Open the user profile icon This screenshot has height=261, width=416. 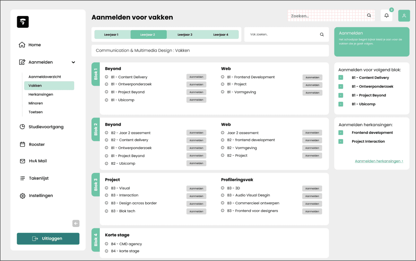pyautogui.click(x=404, y=16)
